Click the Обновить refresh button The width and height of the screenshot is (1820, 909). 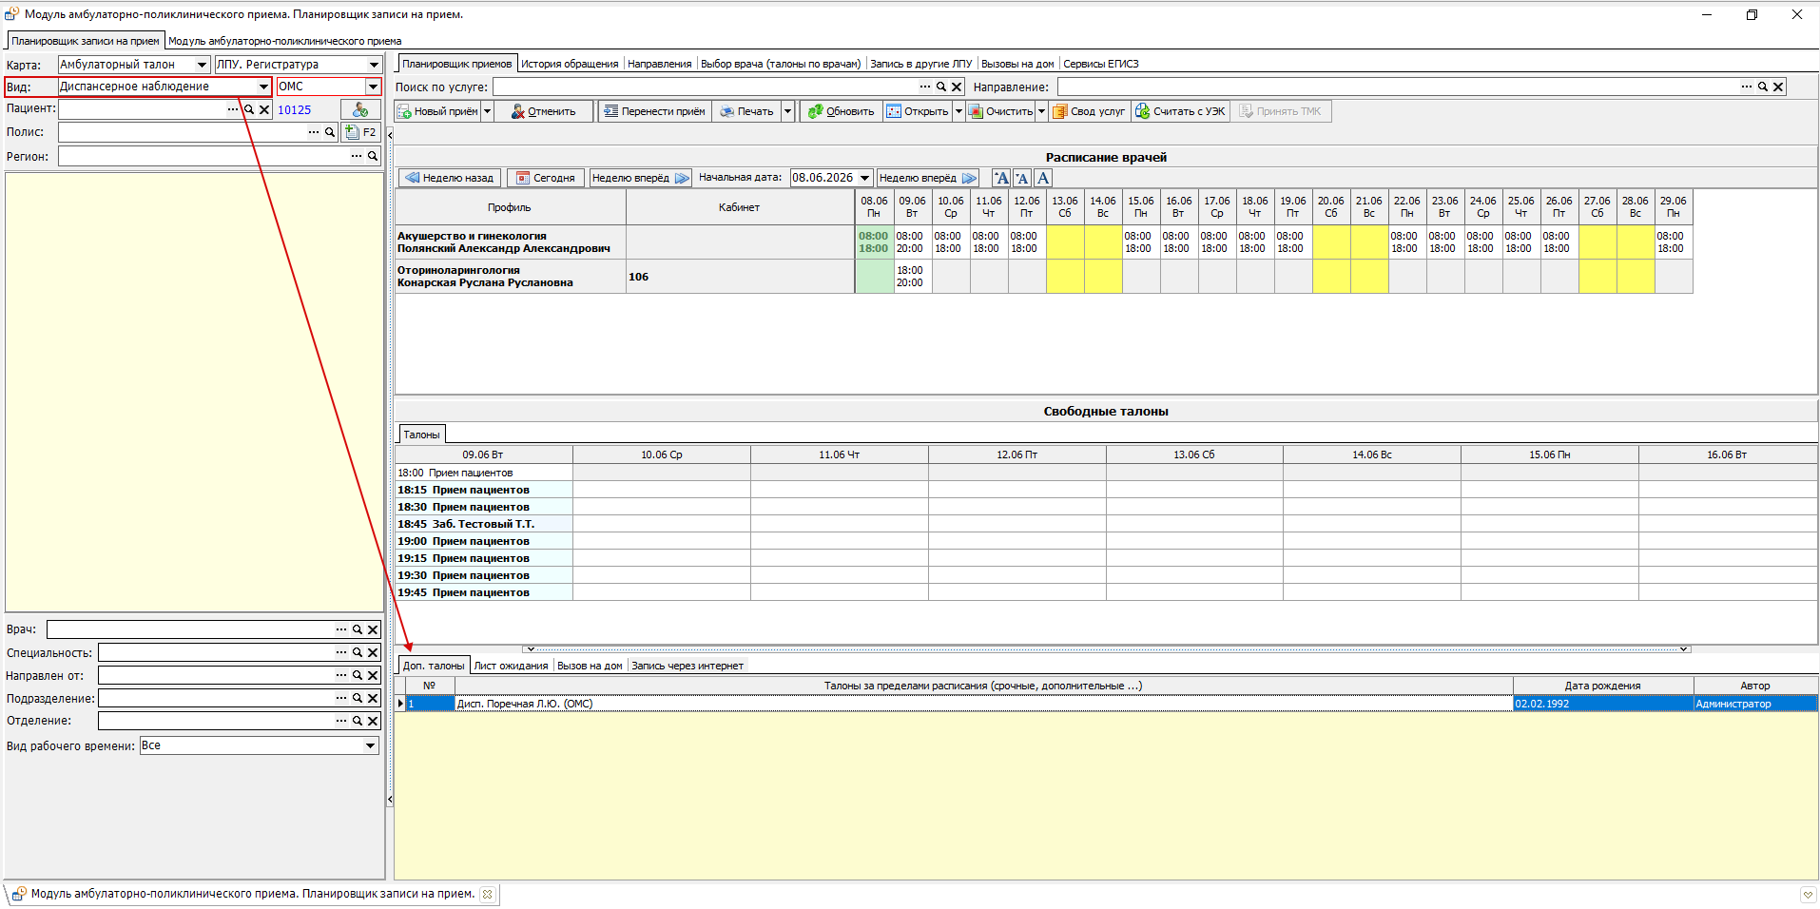[842, 111]
